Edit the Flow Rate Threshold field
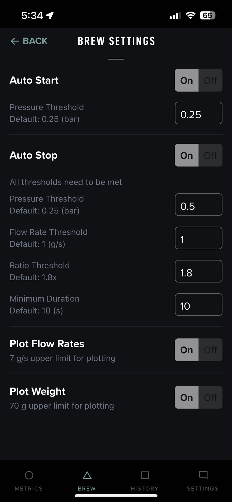Viewport: 232px width, 502px height. 199,238
